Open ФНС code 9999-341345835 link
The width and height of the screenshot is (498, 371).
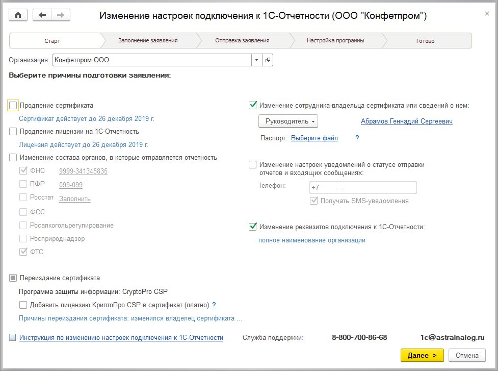(83, 171)
